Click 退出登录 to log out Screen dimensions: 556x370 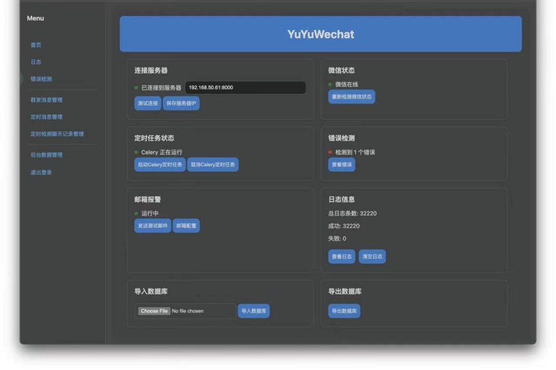pos(41,172)
